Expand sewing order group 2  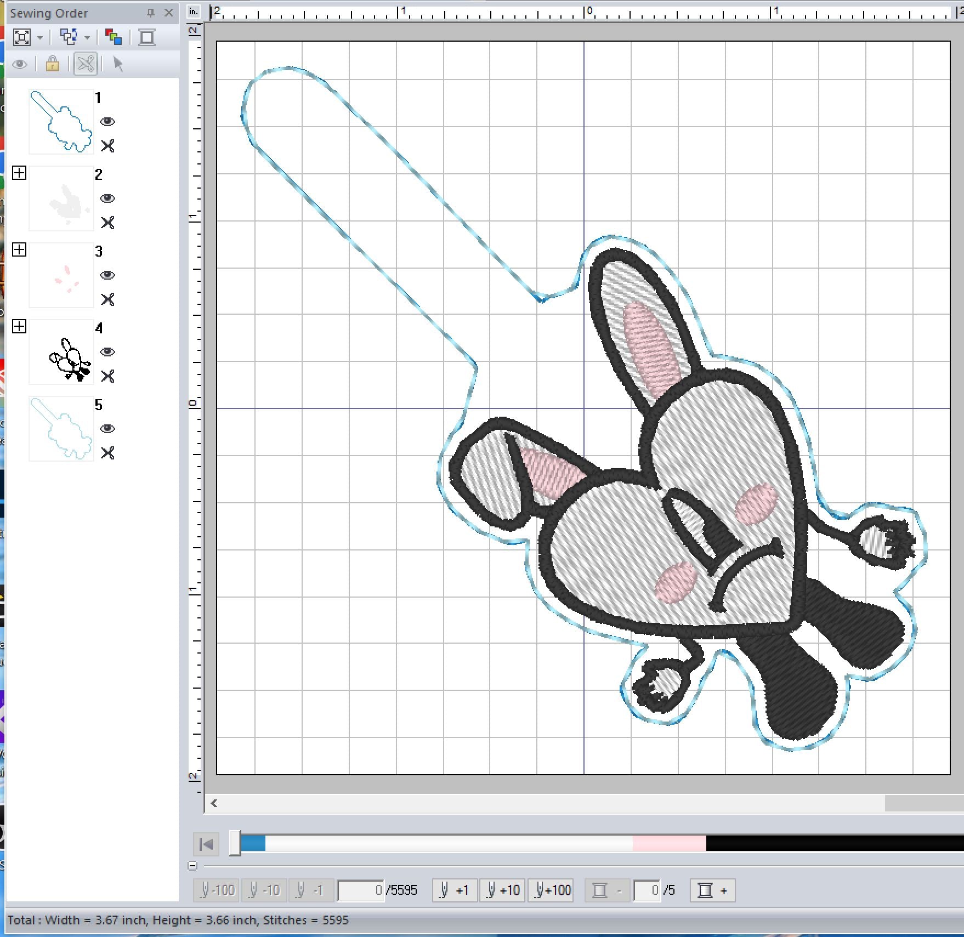pyautogui.click(x=19, y=173)
